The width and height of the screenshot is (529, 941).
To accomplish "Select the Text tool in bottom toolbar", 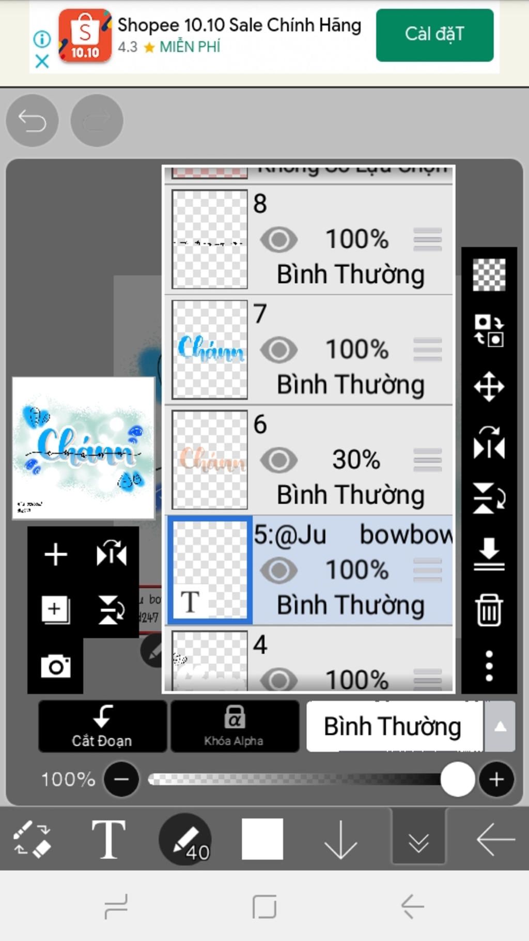I will (108, 839).
